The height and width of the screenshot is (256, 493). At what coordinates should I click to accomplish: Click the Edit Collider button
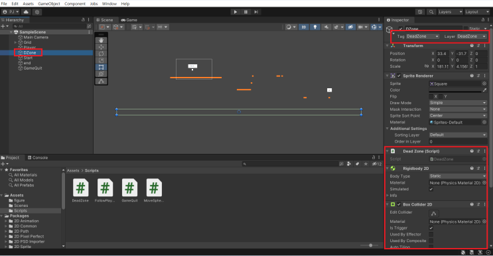(x=434, y=214)
